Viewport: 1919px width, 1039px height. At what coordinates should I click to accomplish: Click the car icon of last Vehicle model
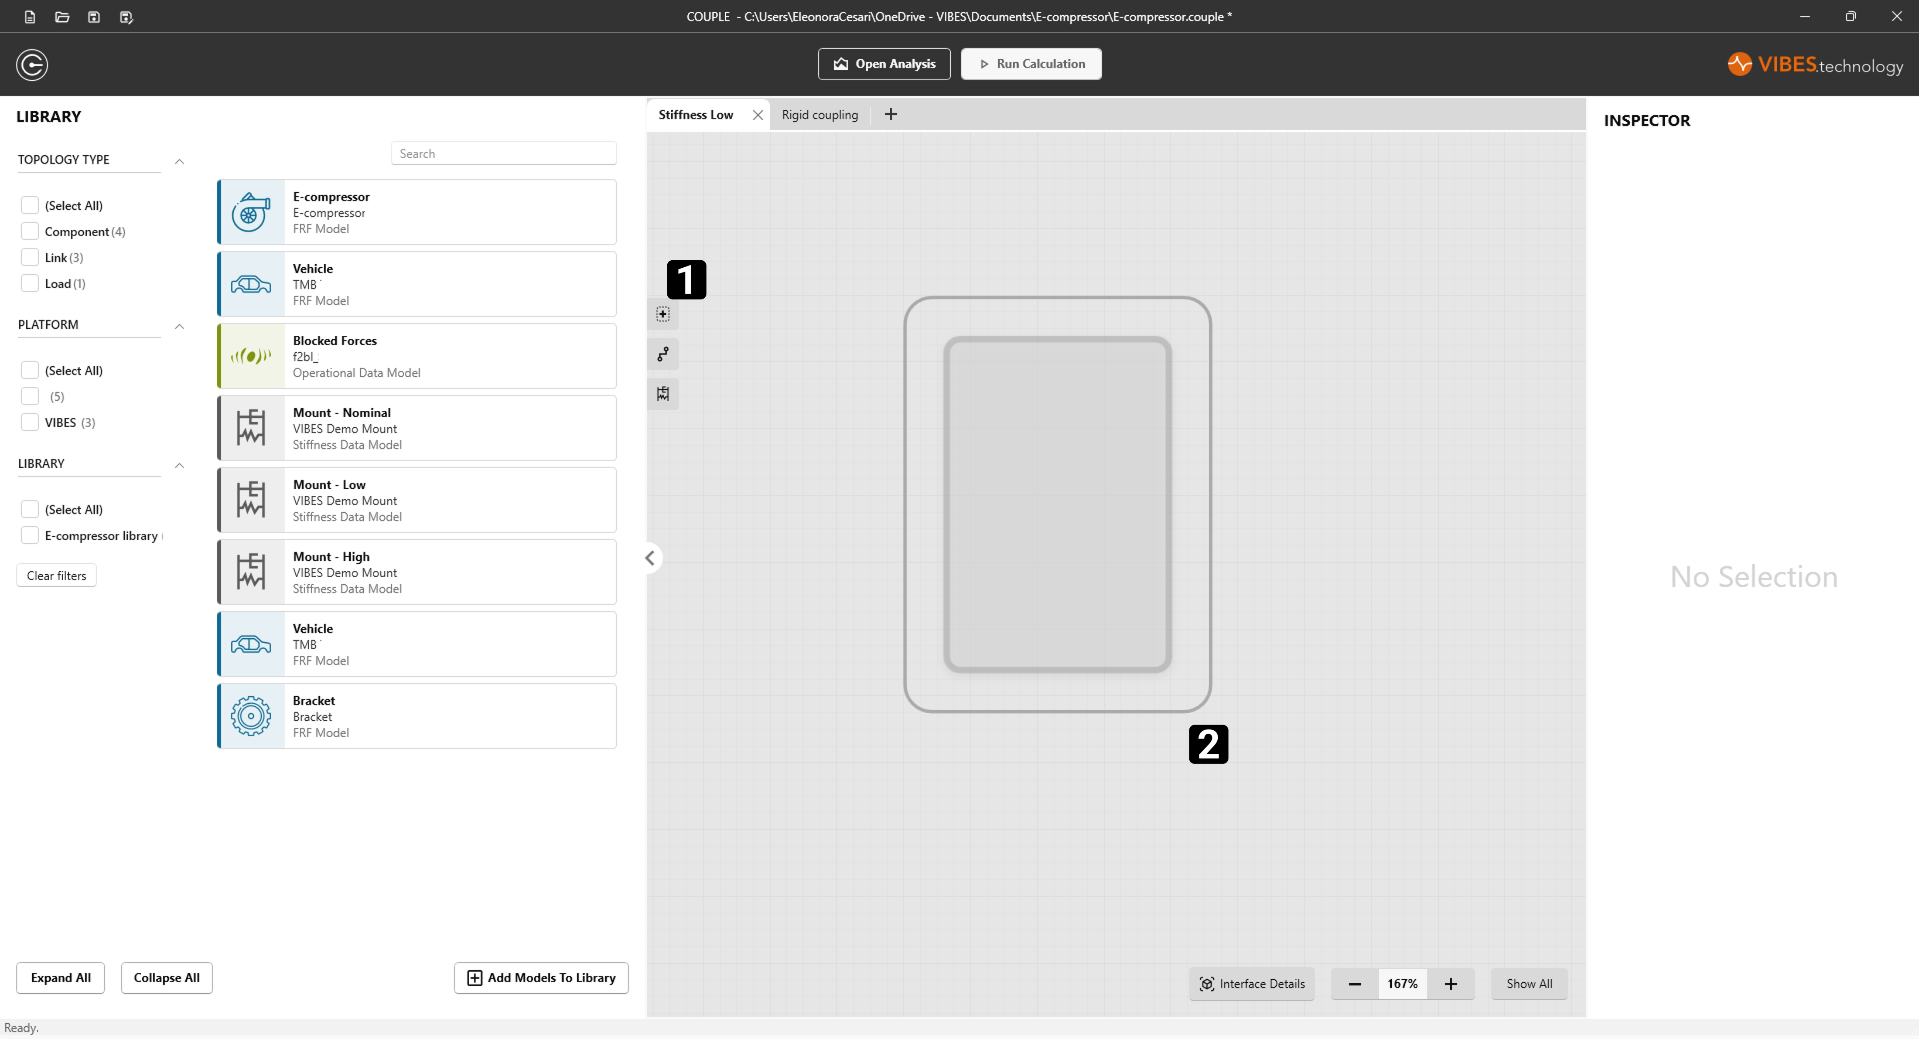click(x=251, y=644)
